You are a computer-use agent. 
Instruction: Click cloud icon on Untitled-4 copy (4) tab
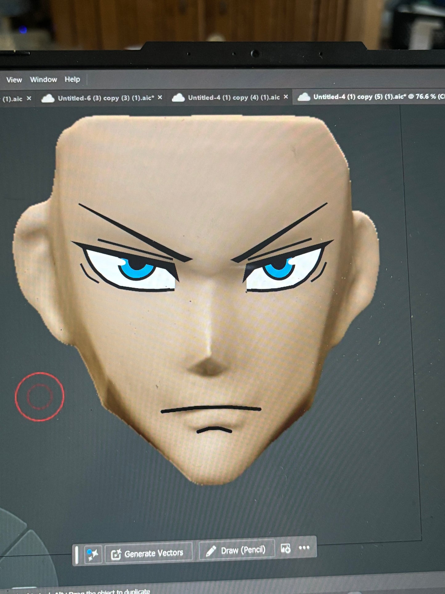pyautogui.click(x=178, y=98)
